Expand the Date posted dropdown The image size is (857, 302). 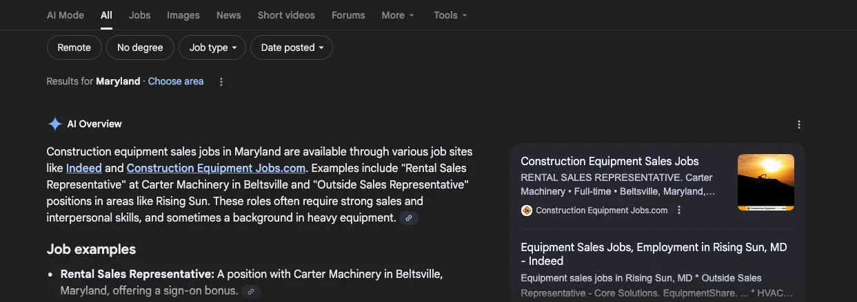point(292,47)
